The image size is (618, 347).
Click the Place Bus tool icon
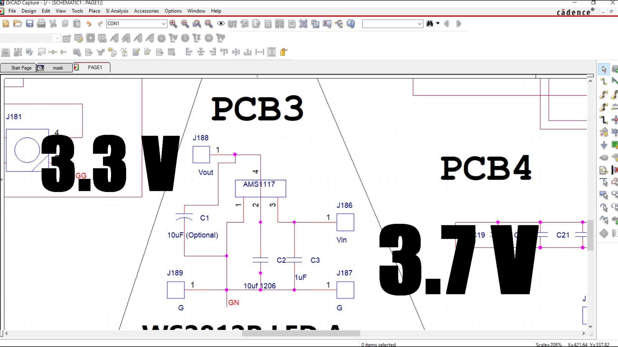[604, 120]
